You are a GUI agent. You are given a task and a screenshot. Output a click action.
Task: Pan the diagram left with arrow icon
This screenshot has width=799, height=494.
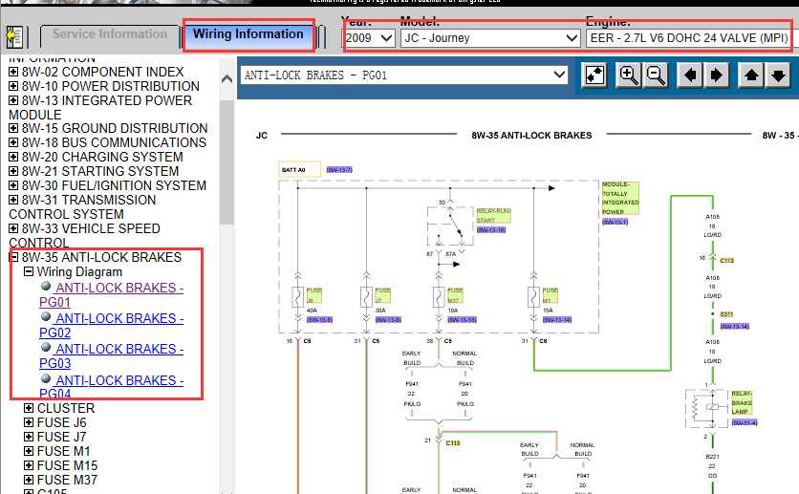[x=690, y=75]
